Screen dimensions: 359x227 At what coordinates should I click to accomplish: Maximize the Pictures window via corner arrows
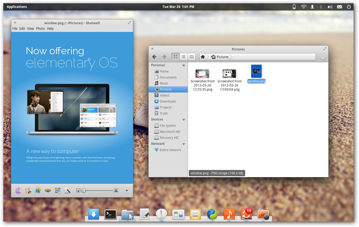click(325, 49)
